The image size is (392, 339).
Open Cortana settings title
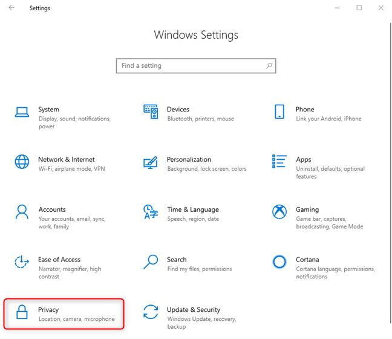[x=307, y=260]
